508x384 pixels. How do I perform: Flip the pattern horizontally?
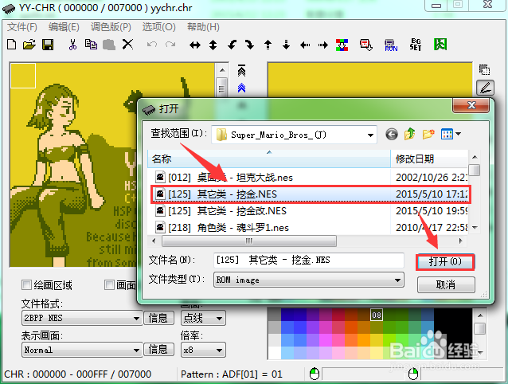click(195, 45)
